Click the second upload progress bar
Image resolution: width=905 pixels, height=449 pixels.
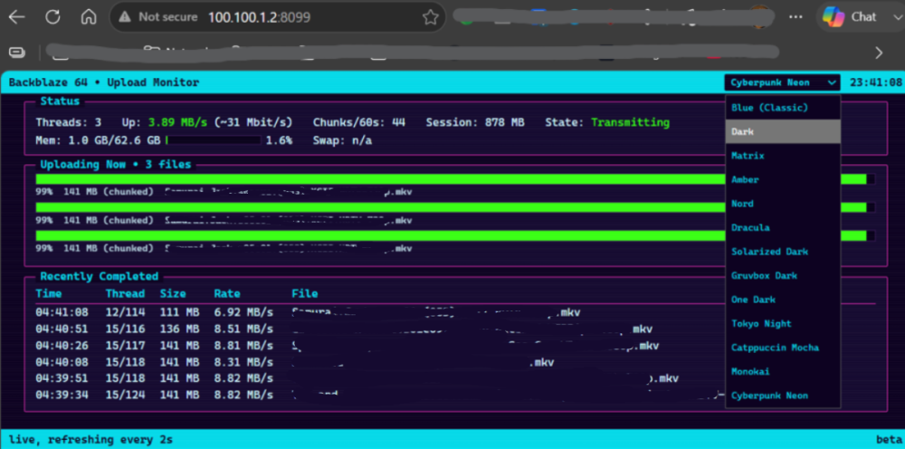click(x=455, y=207)
